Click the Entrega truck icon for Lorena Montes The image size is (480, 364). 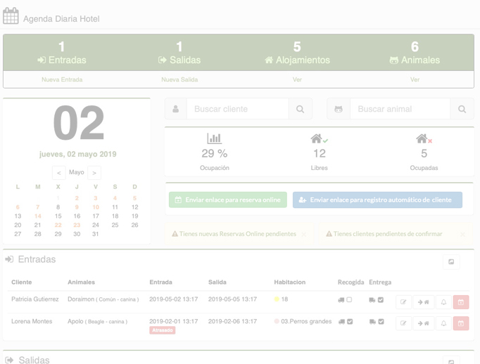click(372, 322)
